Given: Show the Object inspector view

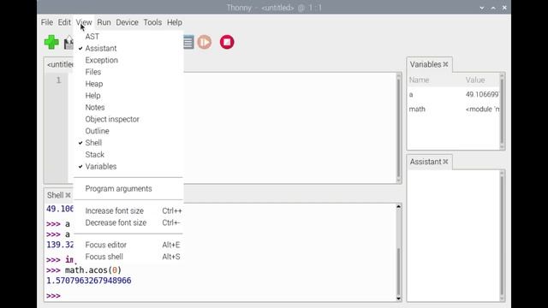Looking at the screenshot, I should 112,119.
